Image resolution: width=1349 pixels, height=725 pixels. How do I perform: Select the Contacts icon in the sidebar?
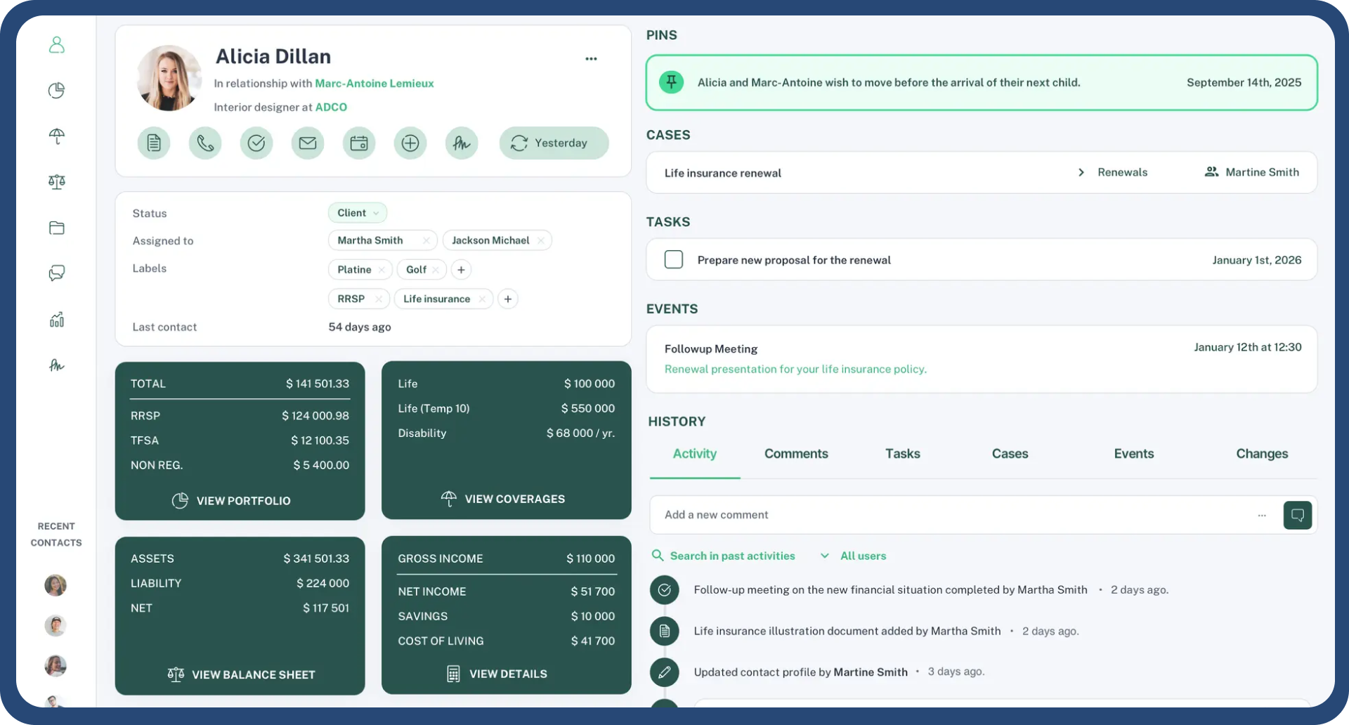(x=56, y=44)
